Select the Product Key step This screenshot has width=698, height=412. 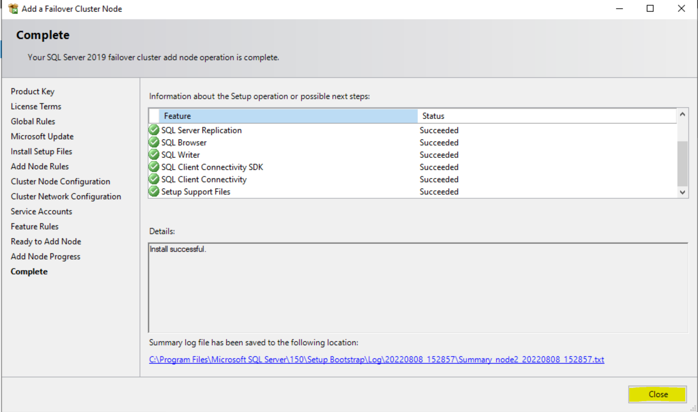coord(32,91)
